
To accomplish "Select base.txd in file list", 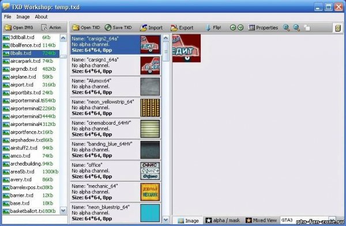I will coord(31,204).
